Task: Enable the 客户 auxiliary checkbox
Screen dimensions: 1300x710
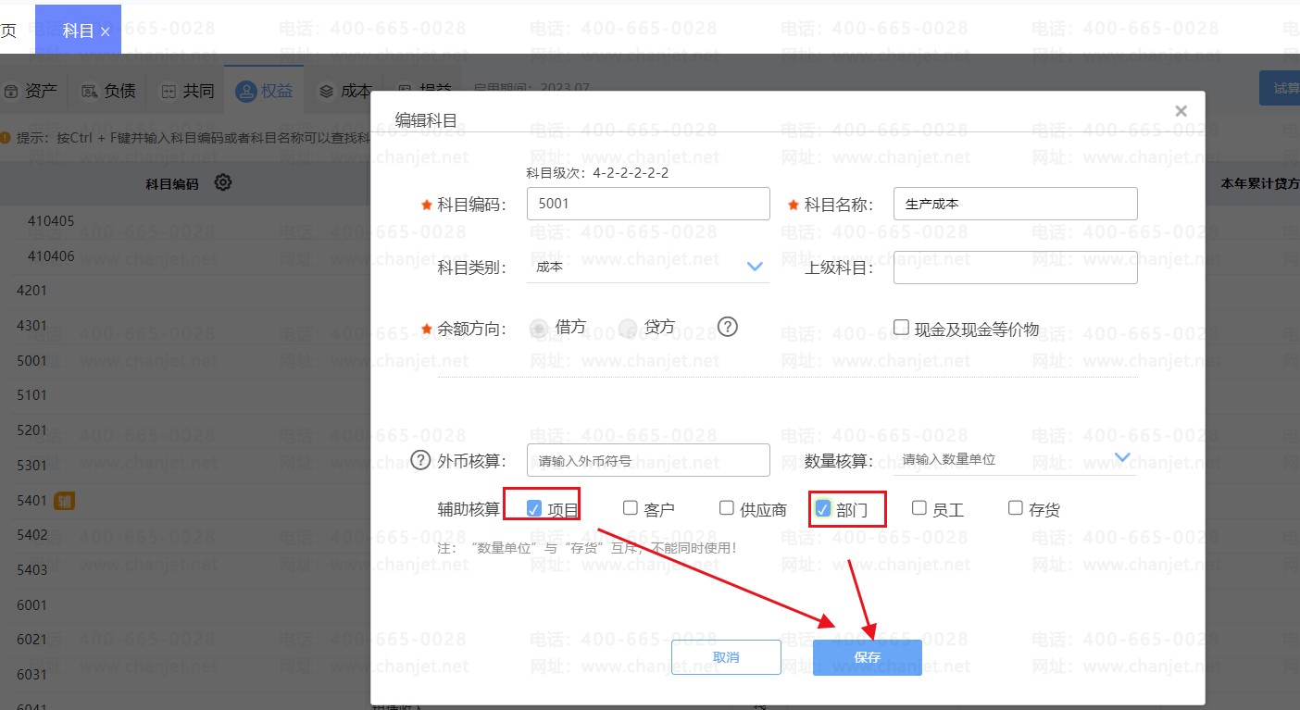Action: (630, 508)
